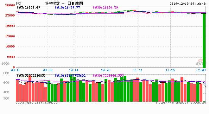Select the volume MA5:53522236853 label

point(31,76)
